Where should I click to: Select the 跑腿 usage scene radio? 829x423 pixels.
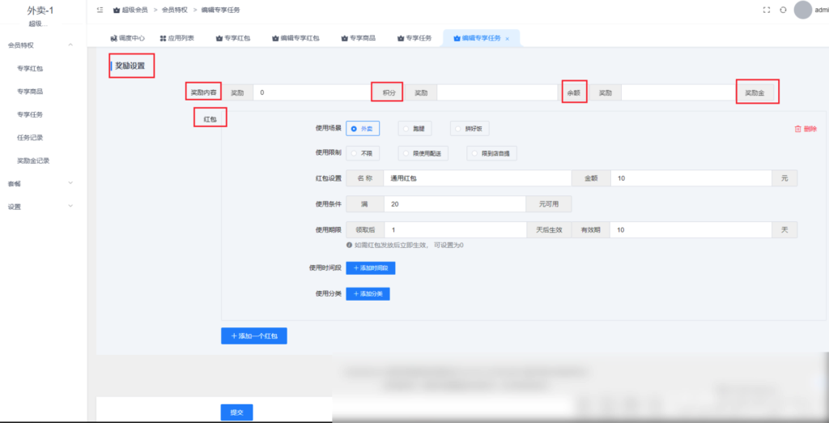414,128
